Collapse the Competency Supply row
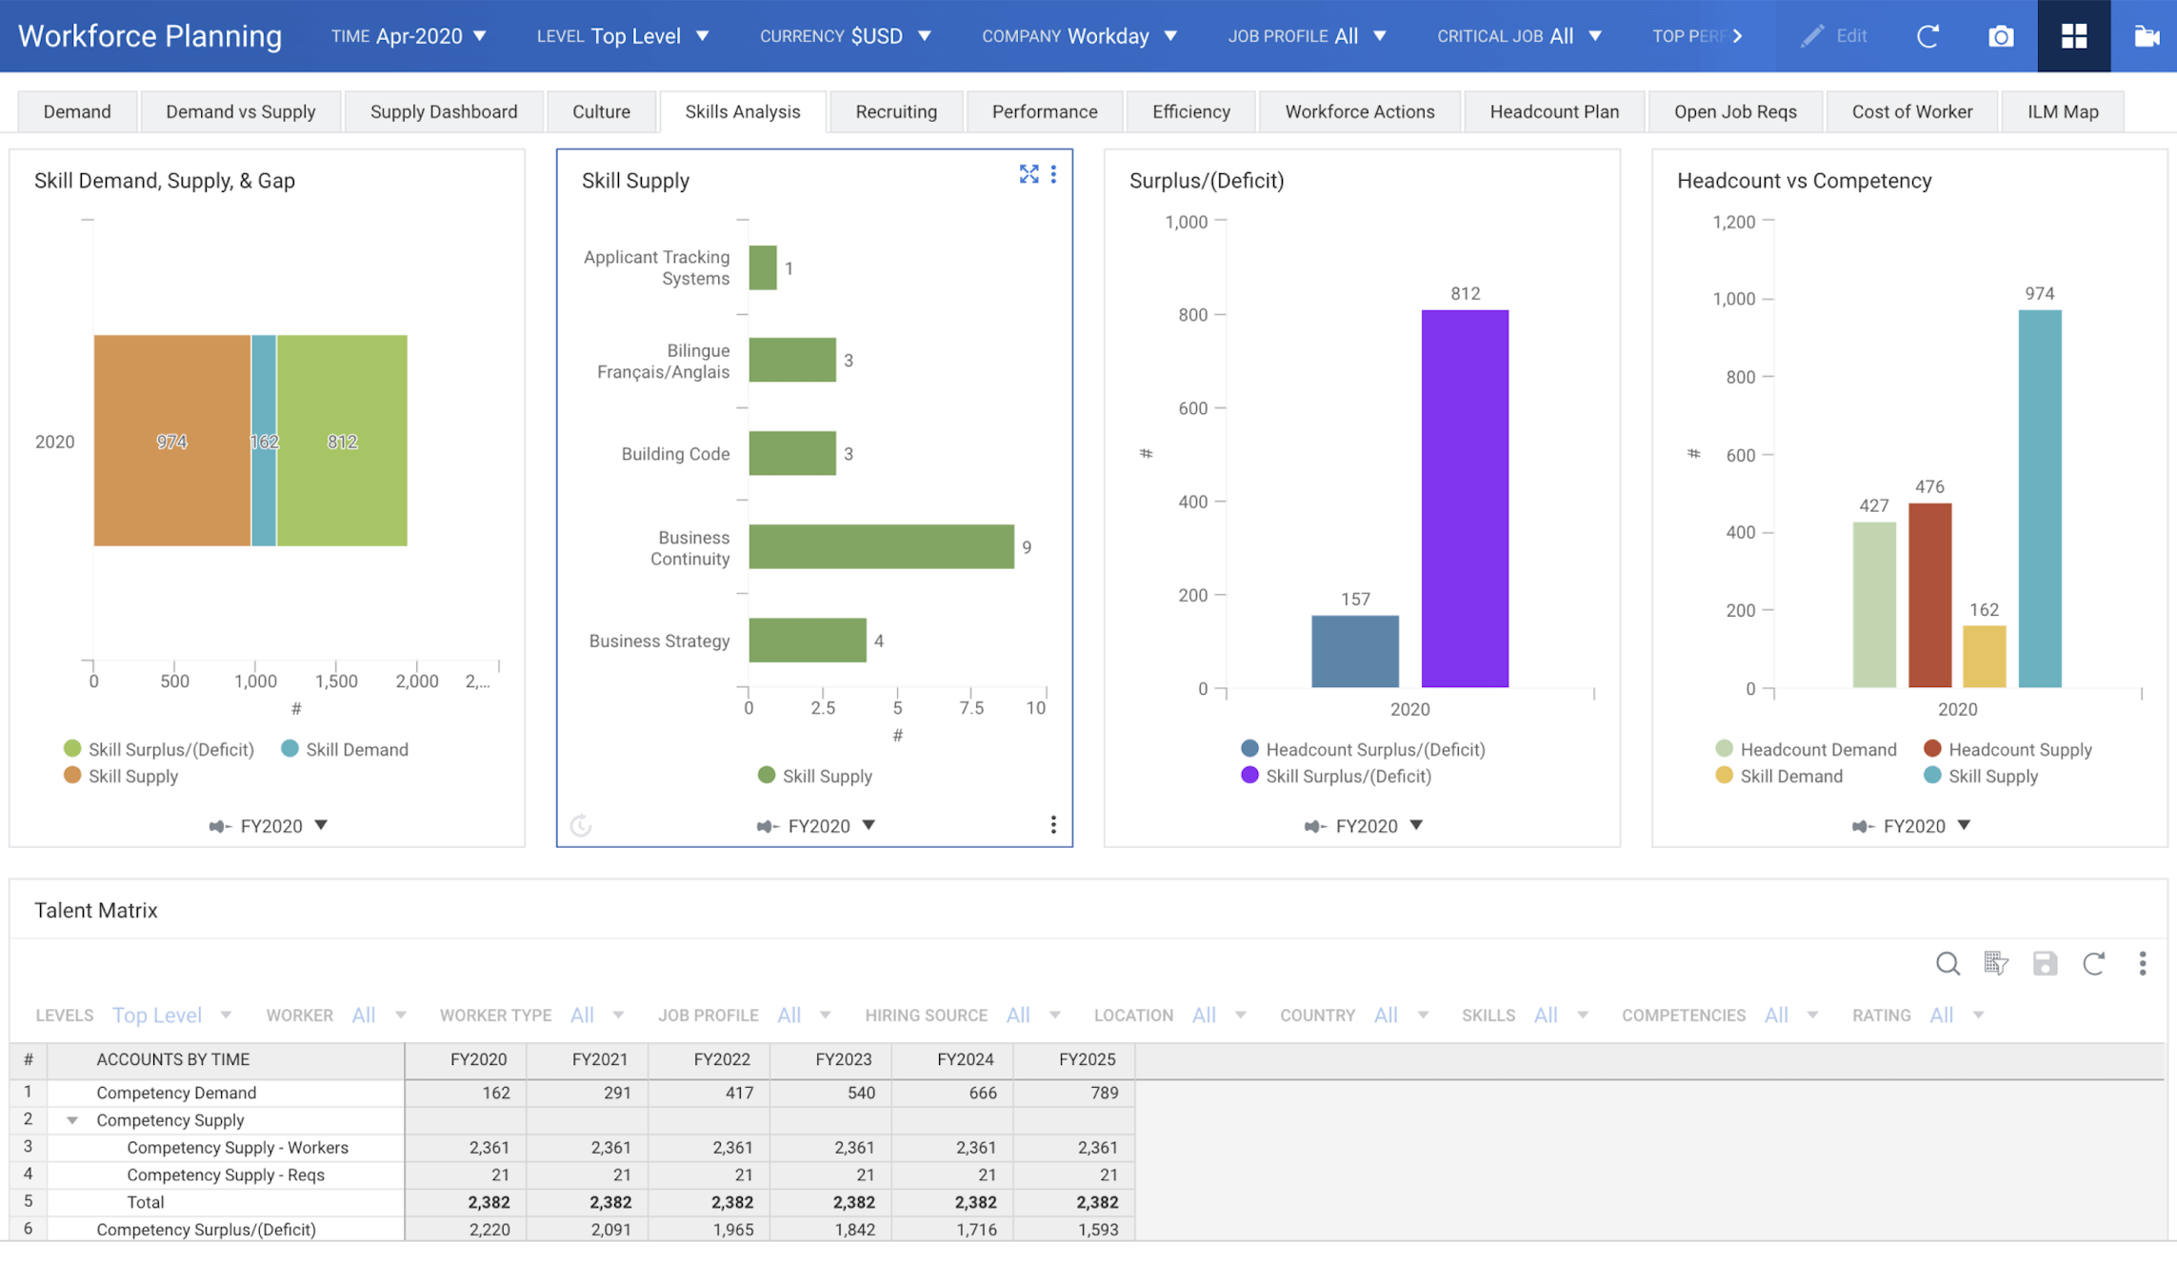This screenshot has height=1262, width=2177. point(72,1120)
